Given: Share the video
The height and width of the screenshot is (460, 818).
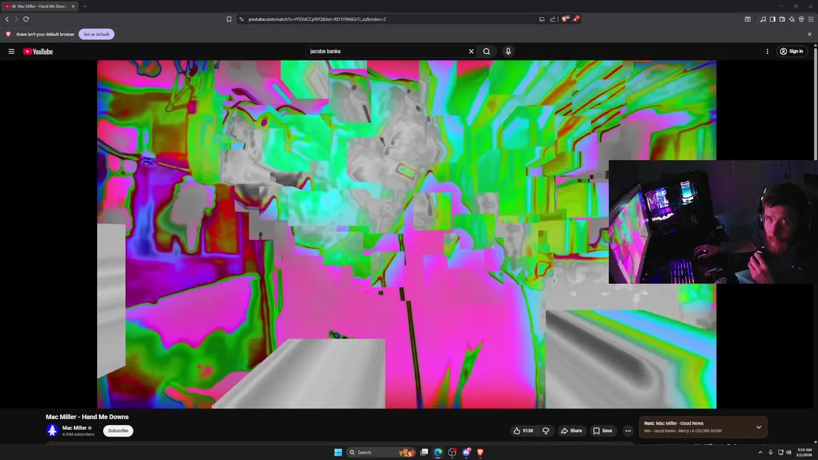Looking at the screenshot, I should tap(571, 431).
